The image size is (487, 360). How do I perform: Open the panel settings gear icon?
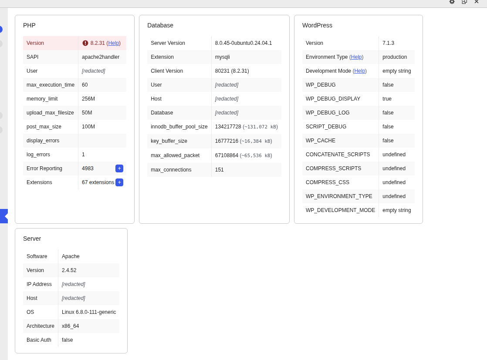tap(452, 2)
